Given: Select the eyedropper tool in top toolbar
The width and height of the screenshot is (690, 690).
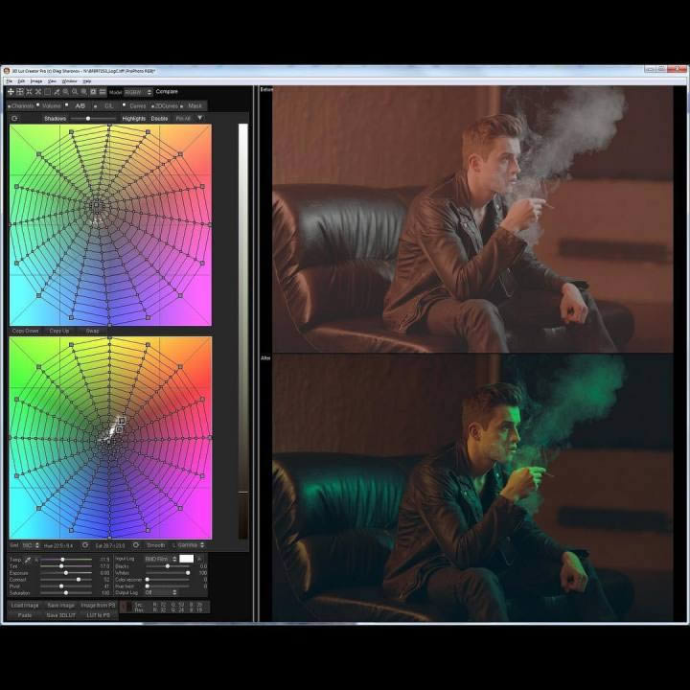Looking at the screenshot, I should click(57, 92).
